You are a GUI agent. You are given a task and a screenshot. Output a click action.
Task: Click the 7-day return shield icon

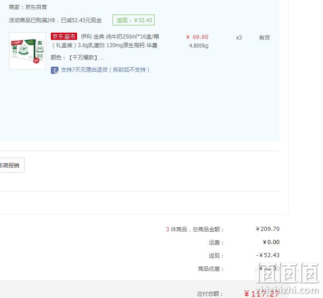coord(54,70)
